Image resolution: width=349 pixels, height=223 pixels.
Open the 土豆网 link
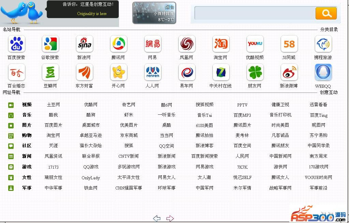tap(54, 105)
